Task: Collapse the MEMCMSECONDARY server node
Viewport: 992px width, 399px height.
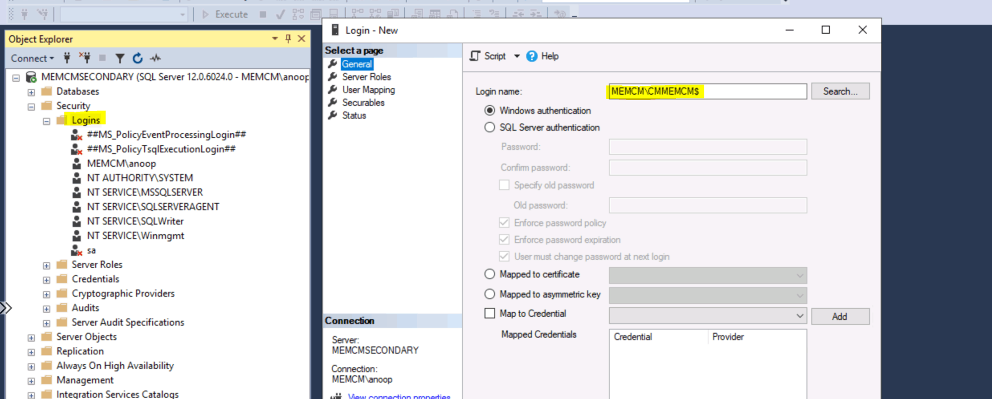Action: [16, 78]
